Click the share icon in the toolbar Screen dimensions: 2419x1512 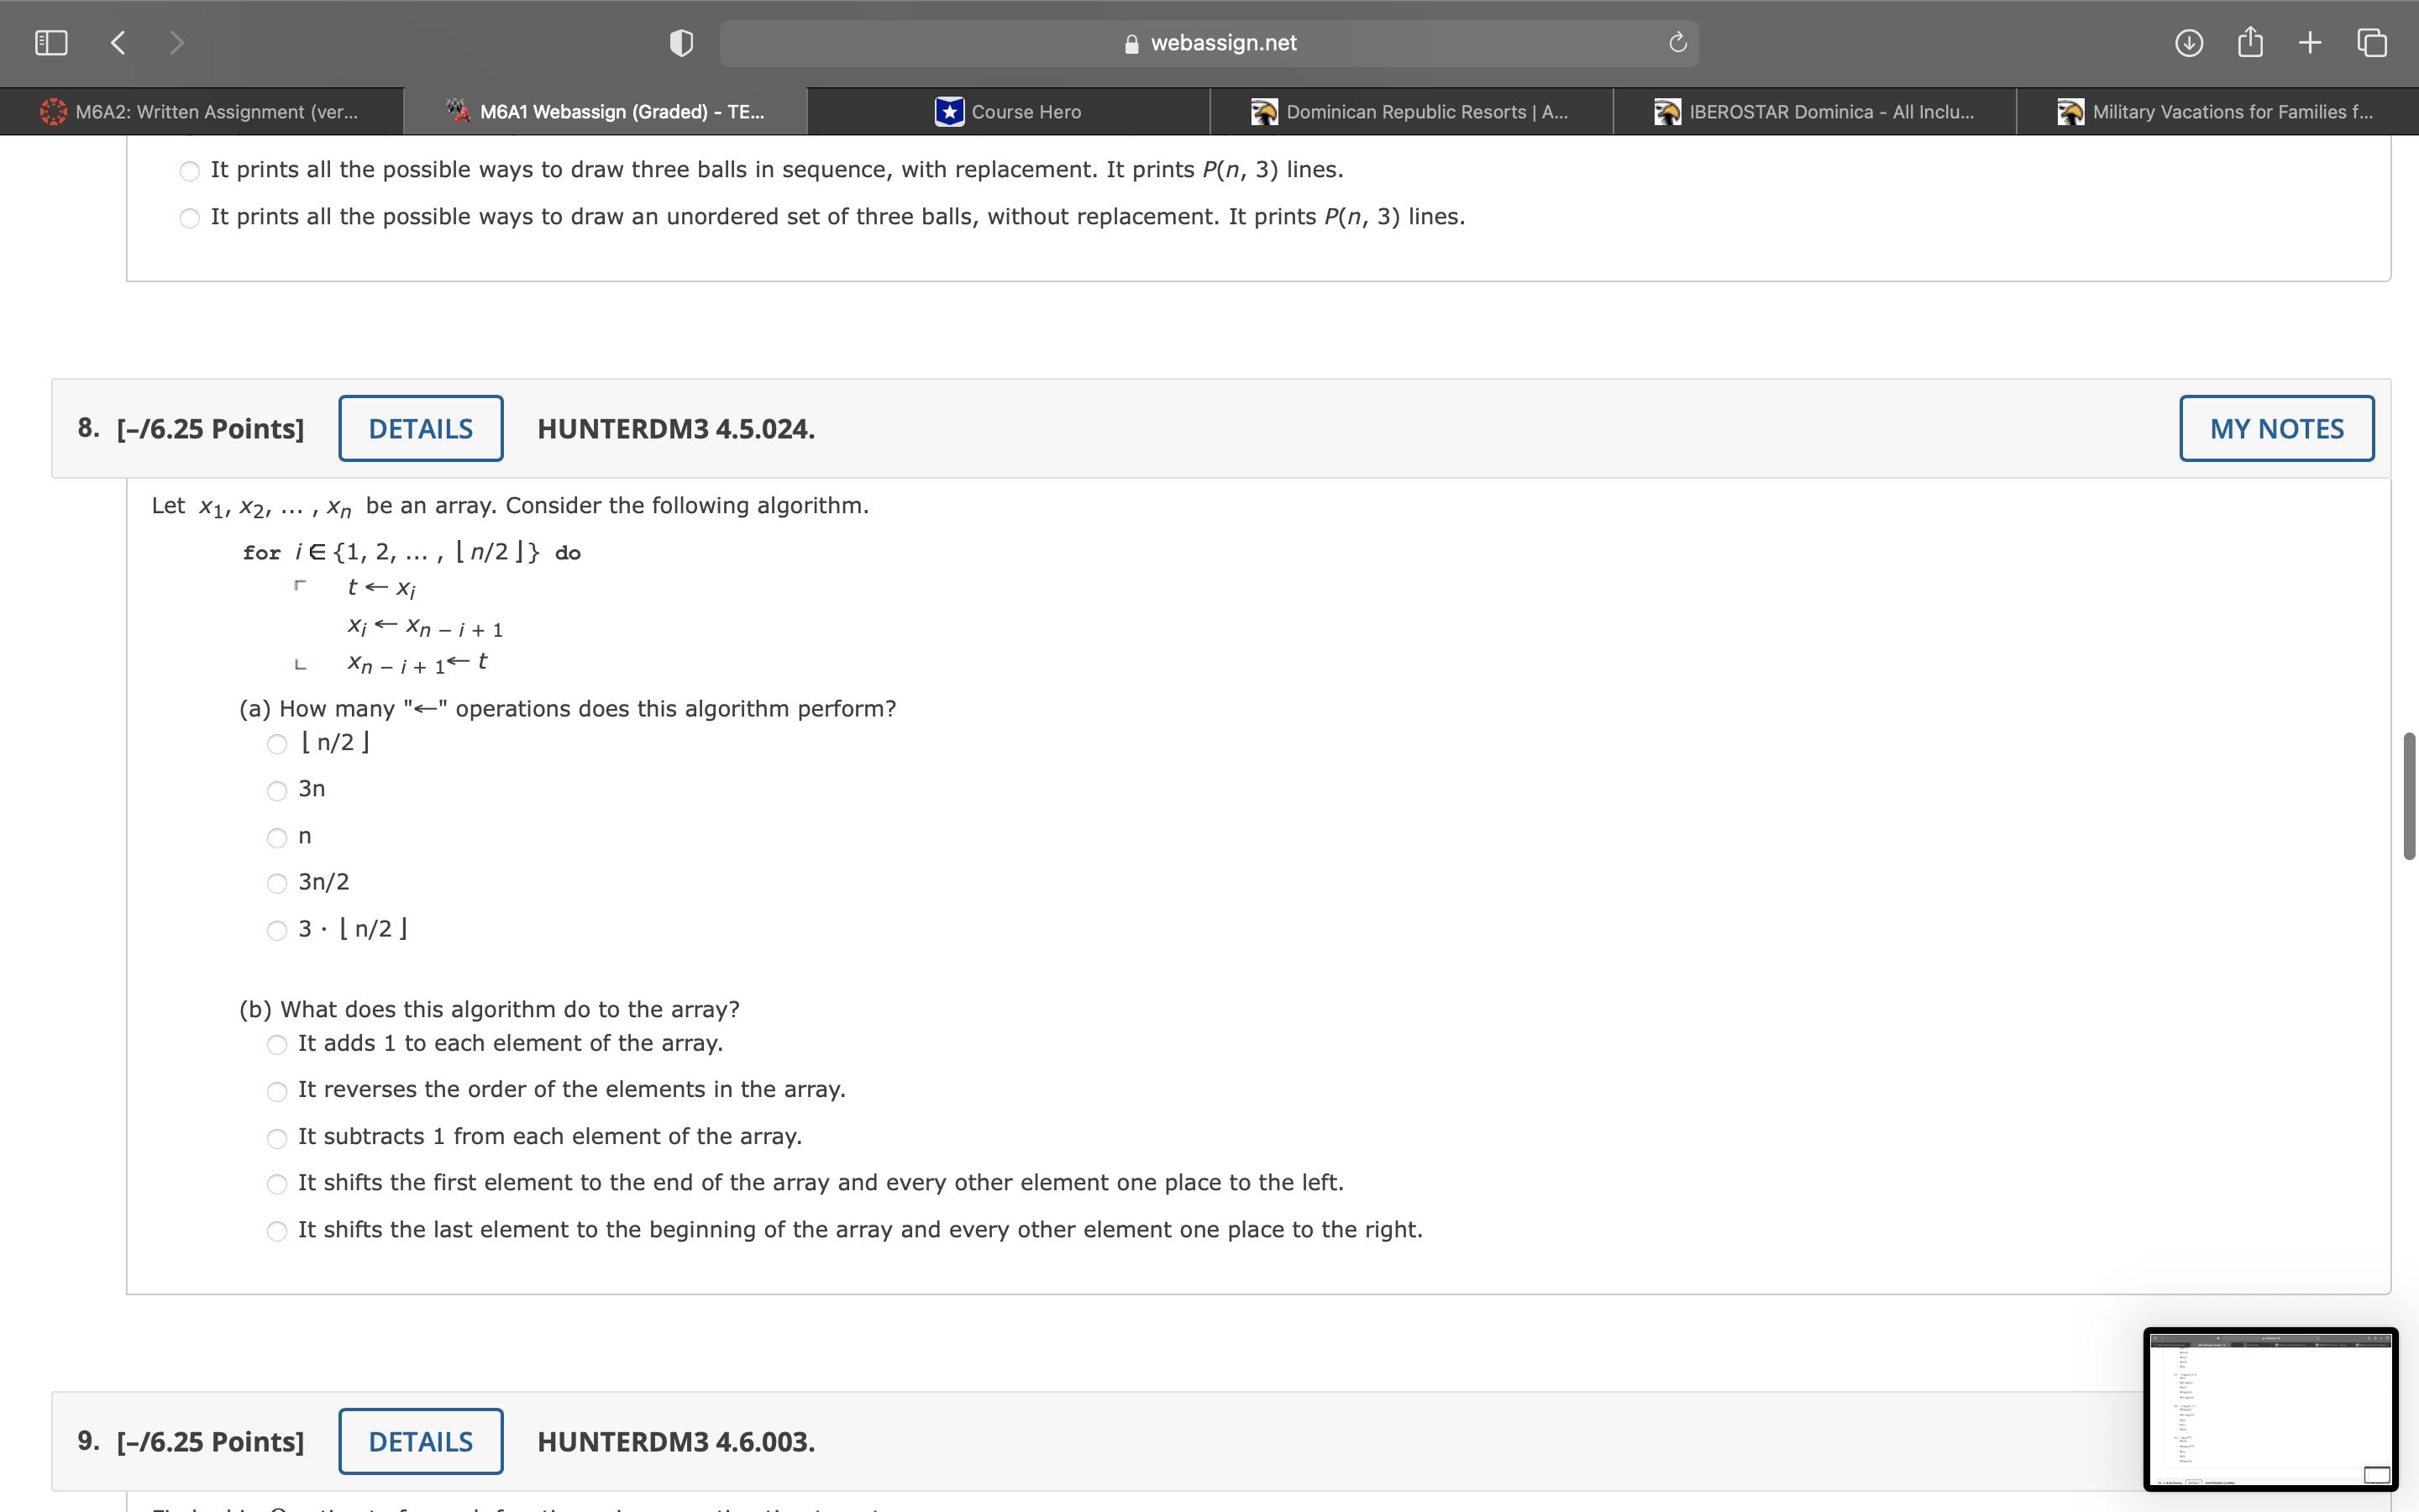pos(2249,43)
